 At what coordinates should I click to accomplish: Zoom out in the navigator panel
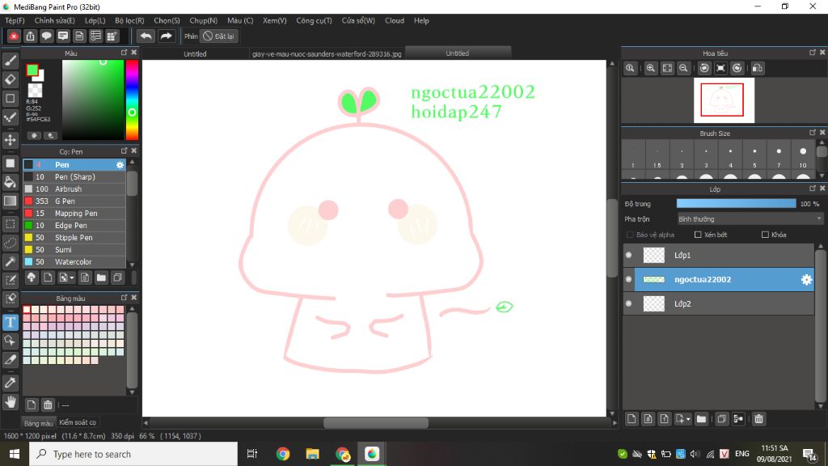[683, 68]
